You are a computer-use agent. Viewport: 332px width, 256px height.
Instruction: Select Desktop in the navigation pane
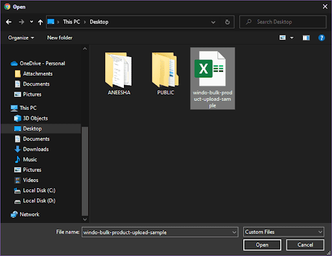tap(41, 129)
